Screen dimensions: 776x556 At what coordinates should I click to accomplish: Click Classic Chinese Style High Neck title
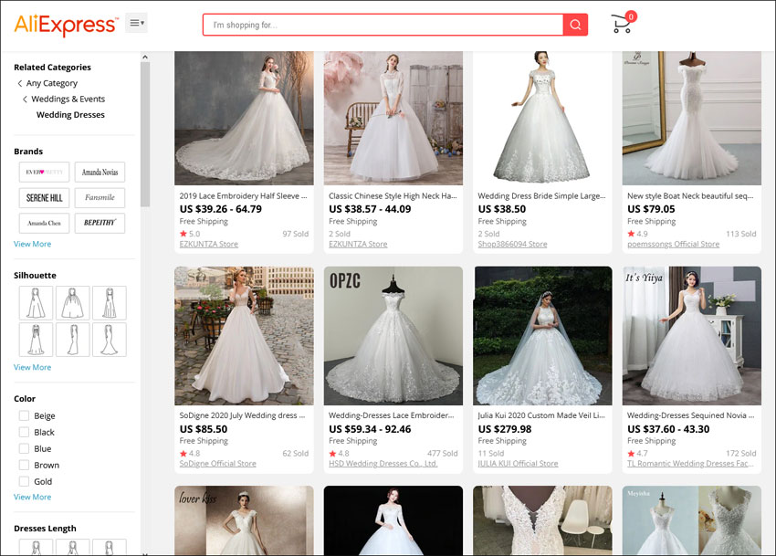(x=393, y=196)
